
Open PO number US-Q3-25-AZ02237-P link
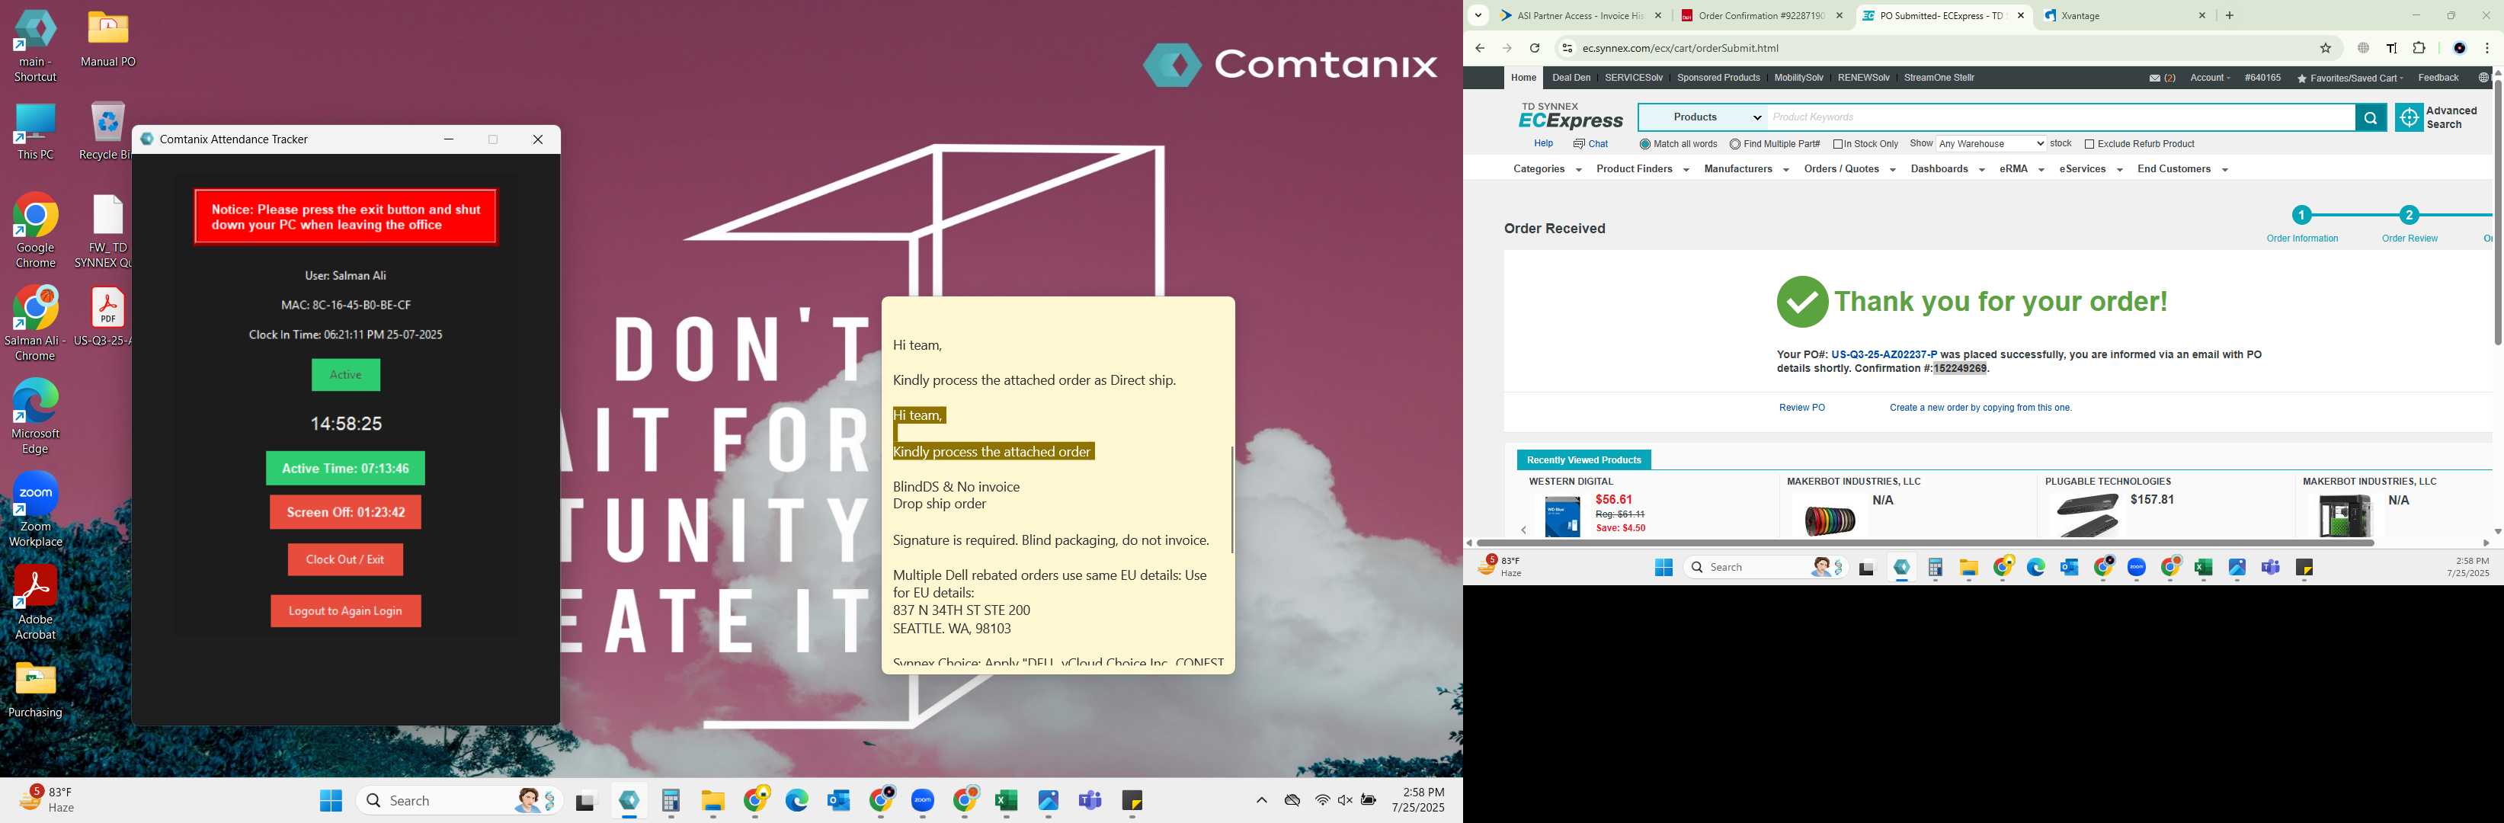click(x=1883, y=354)
